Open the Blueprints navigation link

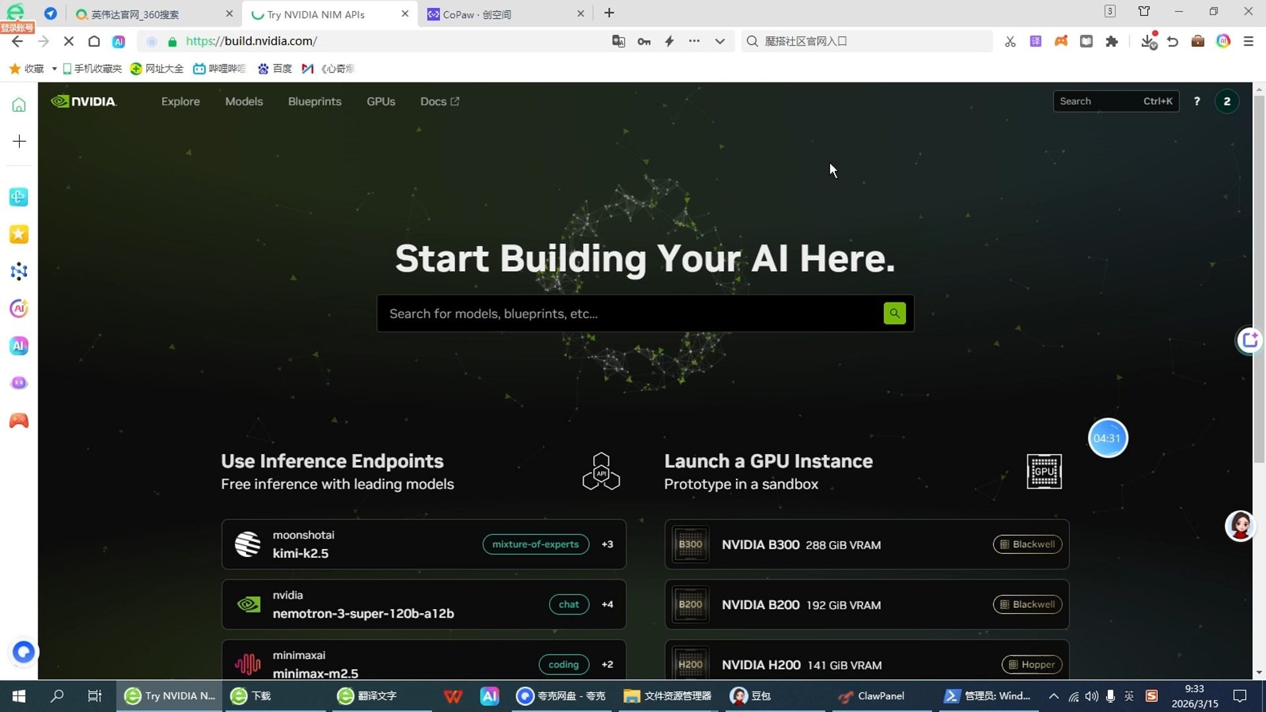coord(315,102)
